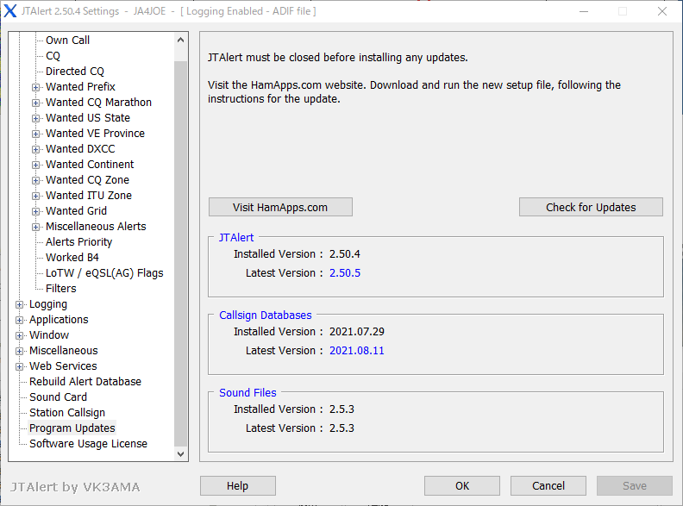The image size is (683, 506).
Task: Click the JTAlert X logo in title bar
Action: tap(10, 11)
